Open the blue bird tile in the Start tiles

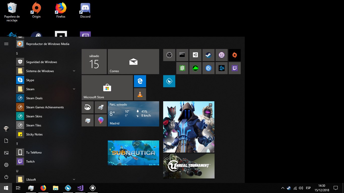[x=169, y=81]
